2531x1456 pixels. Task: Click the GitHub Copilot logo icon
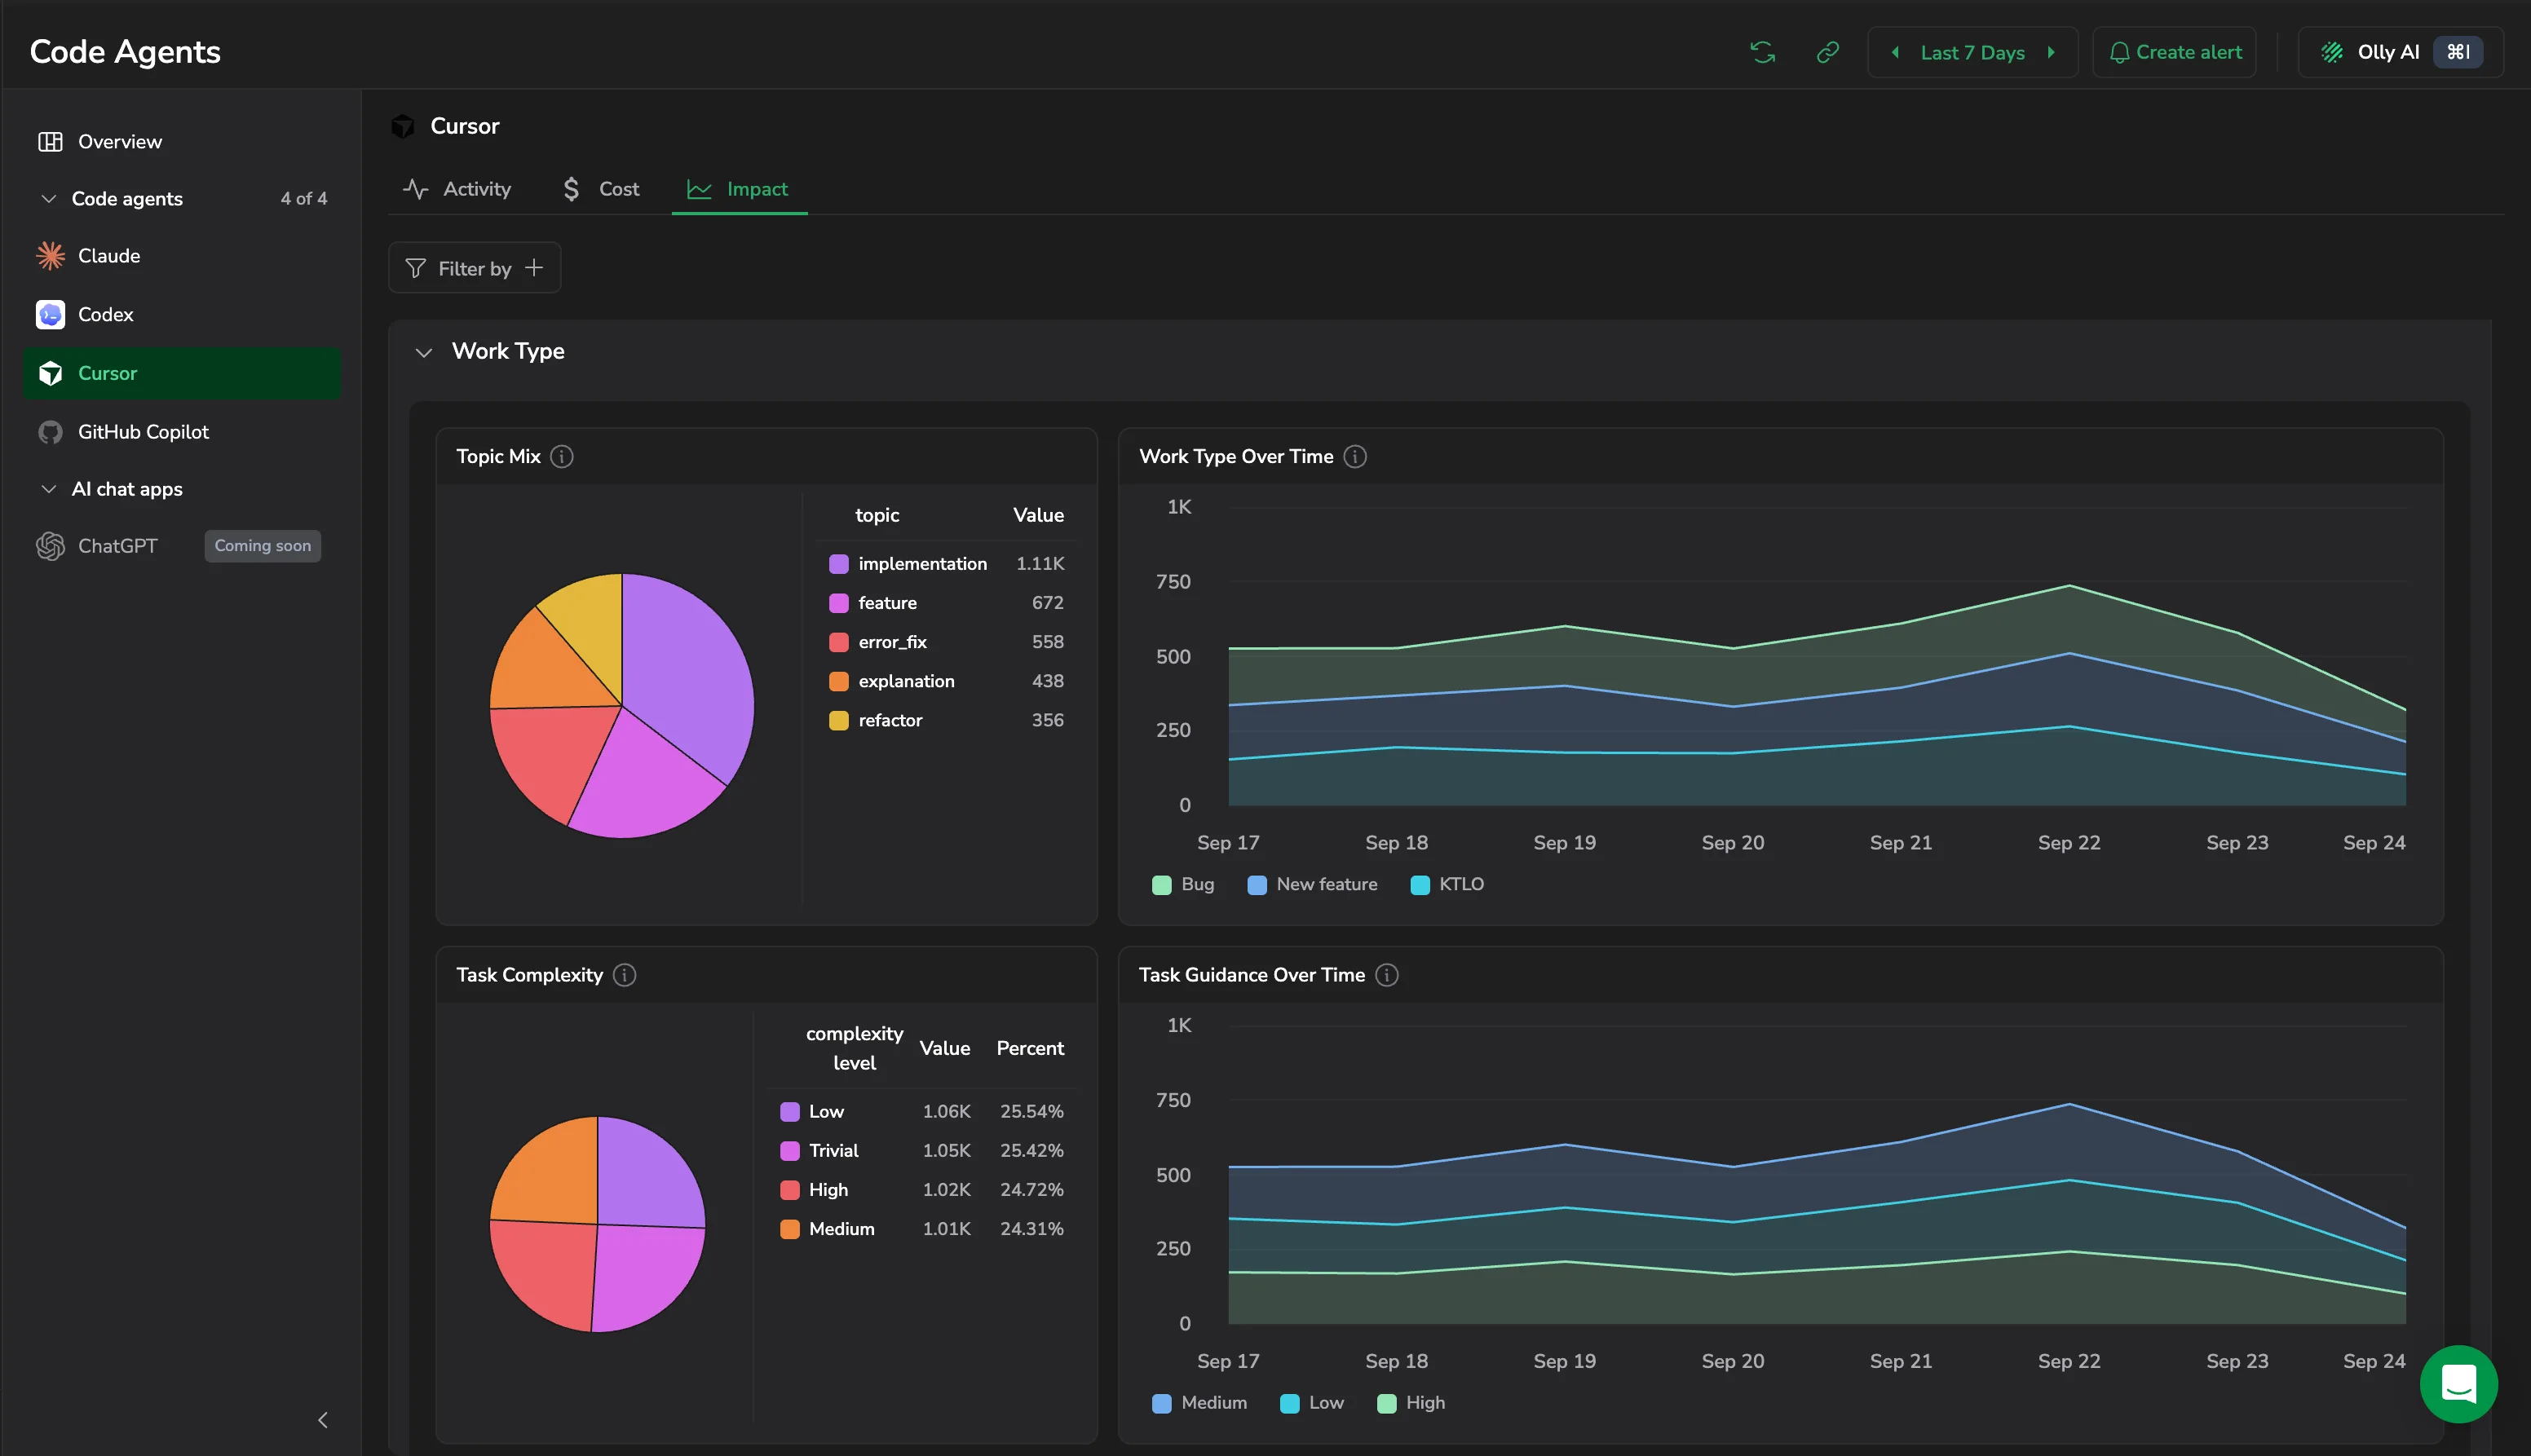coord(50,432)
